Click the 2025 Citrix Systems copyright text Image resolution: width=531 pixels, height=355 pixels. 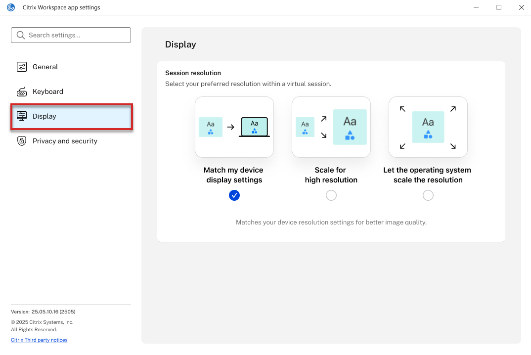coord(42,322)
